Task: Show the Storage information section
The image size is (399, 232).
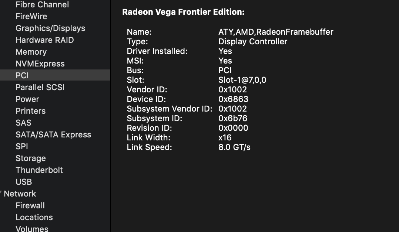Action: 30,158
